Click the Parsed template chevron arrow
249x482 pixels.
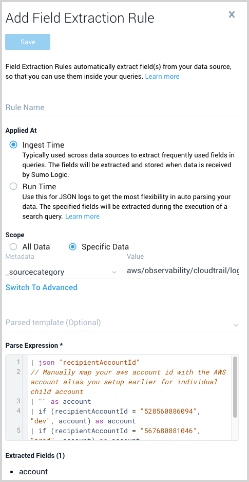pyautogui.click(x=236, y=325)
